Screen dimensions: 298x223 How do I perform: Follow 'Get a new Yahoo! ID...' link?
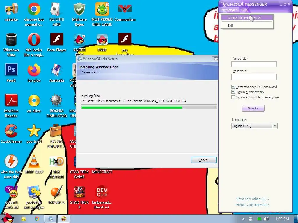tap(252, 199)
